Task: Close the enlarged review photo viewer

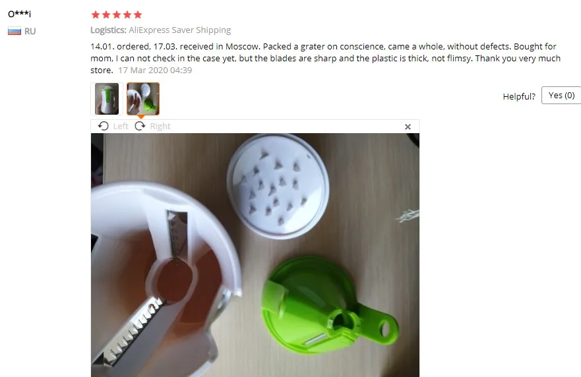Action: point(408,127)
